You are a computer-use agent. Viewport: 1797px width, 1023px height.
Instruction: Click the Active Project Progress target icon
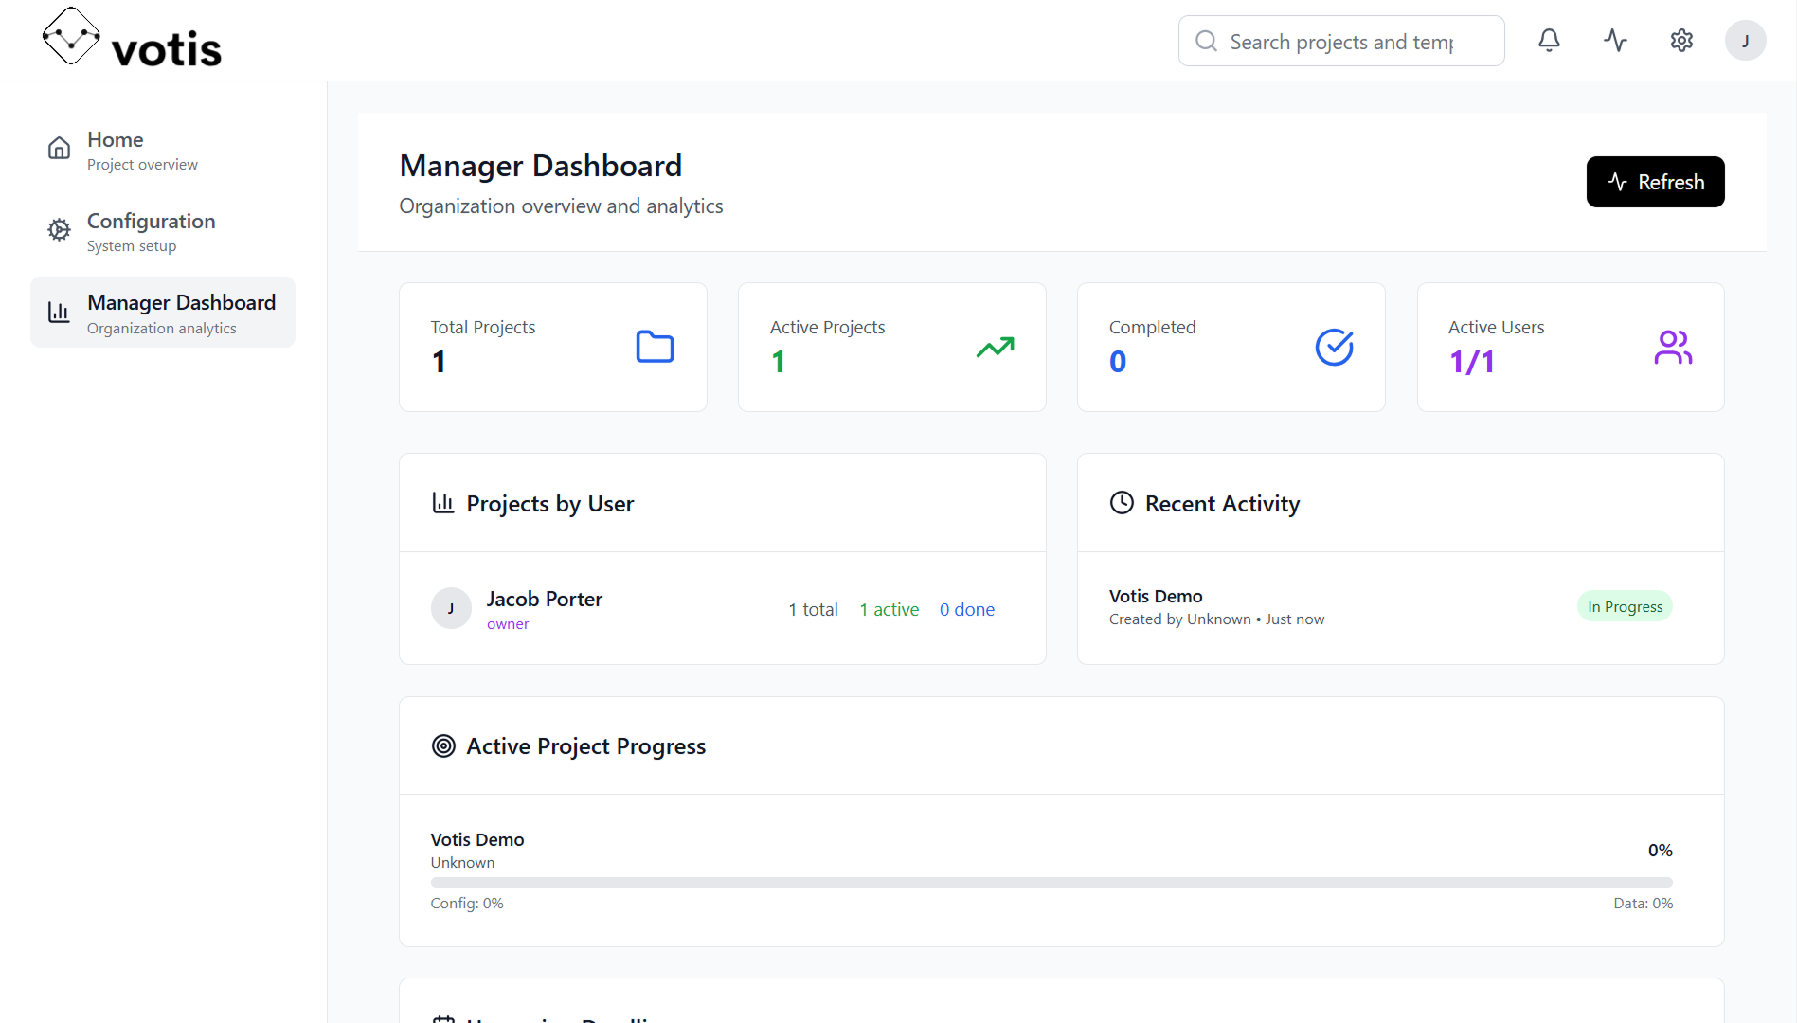coord(442,746)
